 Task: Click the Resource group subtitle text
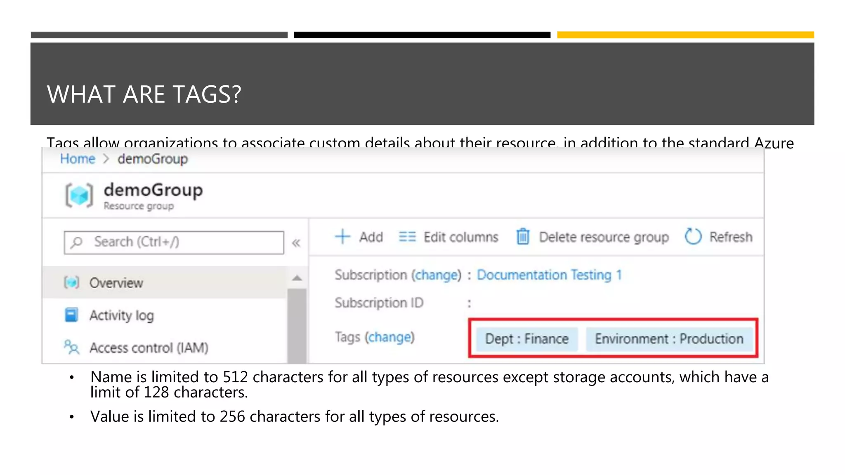pos(139,206)
